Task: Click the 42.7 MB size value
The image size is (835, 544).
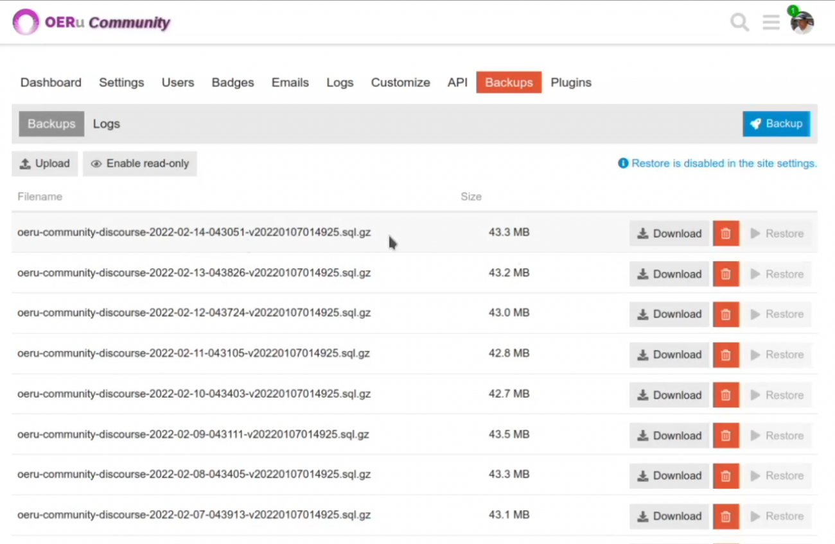Action: (509, 394)
